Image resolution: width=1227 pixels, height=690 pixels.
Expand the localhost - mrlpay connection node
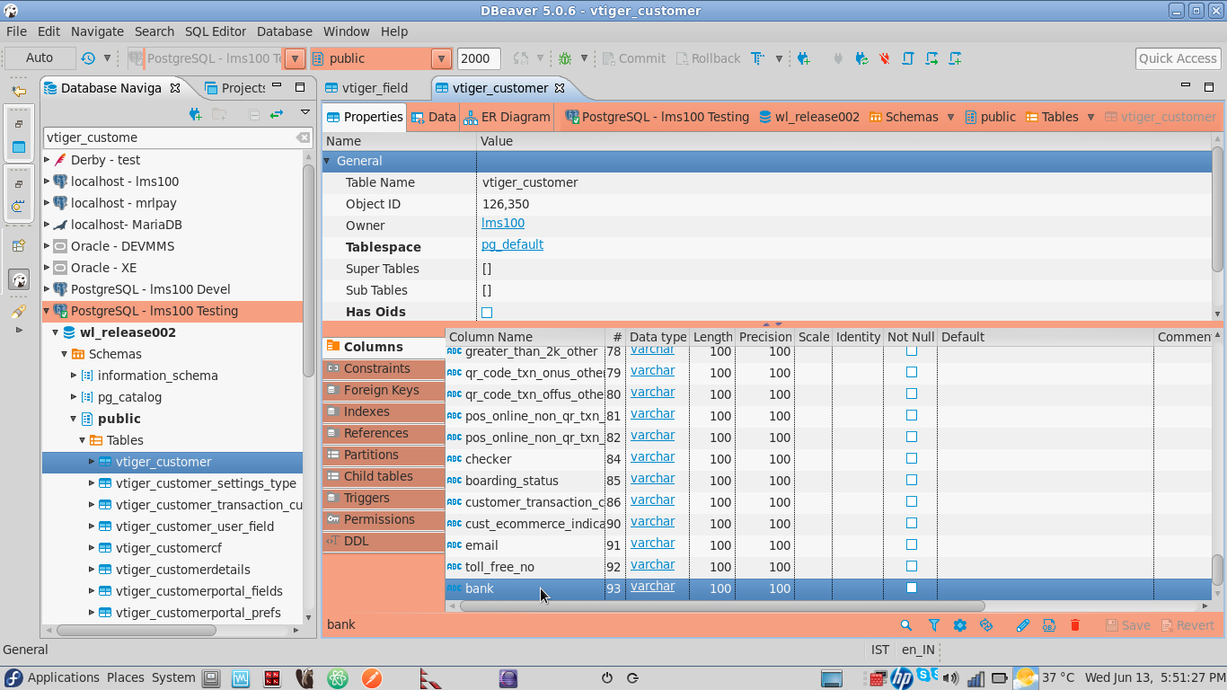point(48,203)
